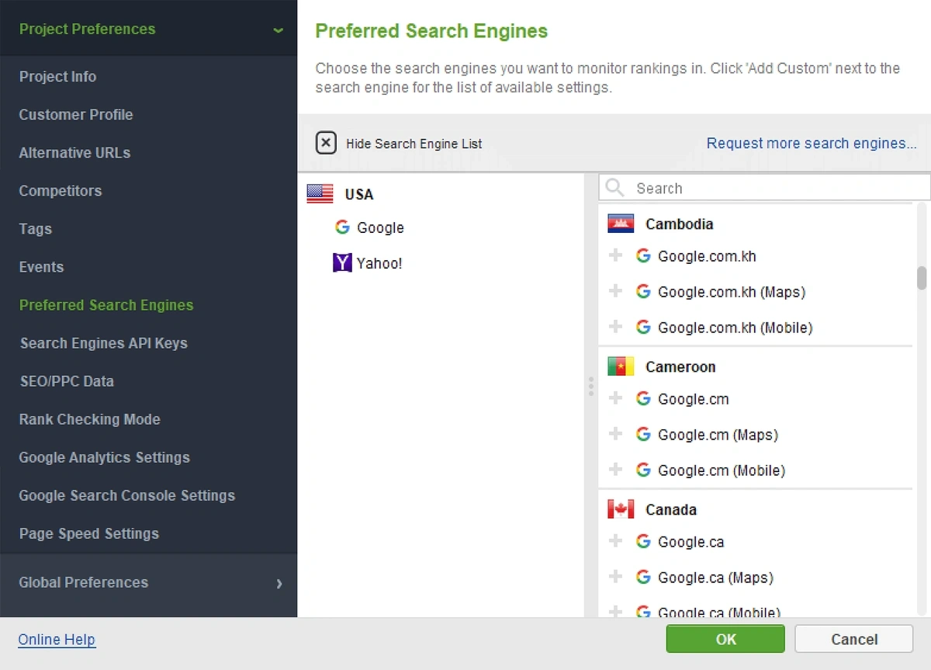Collapse the Project Preferences section chevron
Image resolution: width=931 pixels, height=670 pixels.
[x=278, y=30]
